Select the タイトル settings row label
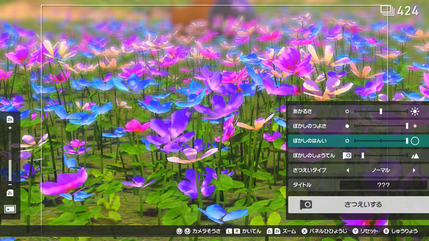Viewport: 429px width, 241px height. [x=302, y=185]
